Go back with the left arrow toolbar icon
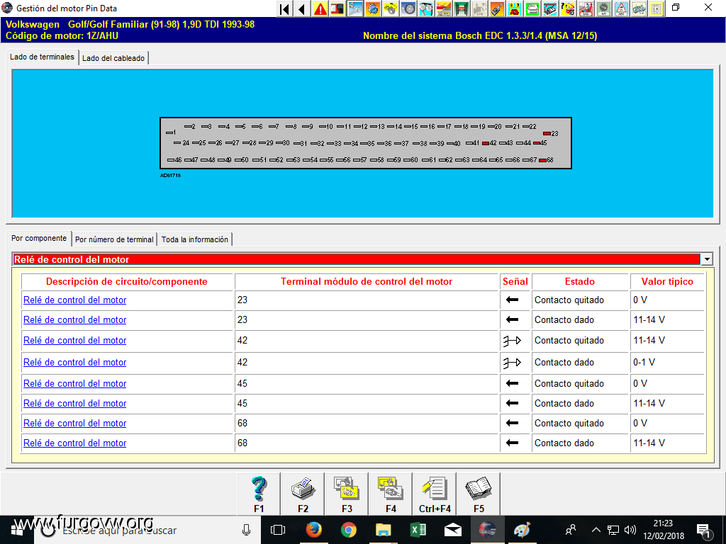The image size is (726, 544). [x=302, y=8]
